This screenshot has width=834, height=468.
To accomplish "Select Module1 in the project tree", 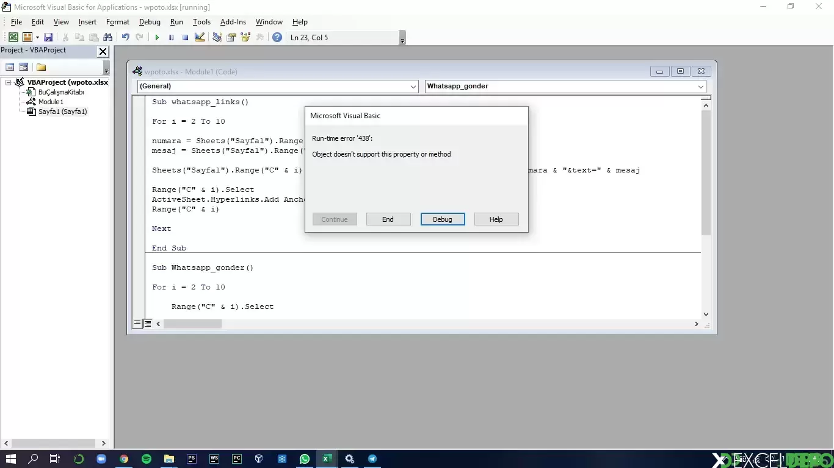I will [51, 102].
